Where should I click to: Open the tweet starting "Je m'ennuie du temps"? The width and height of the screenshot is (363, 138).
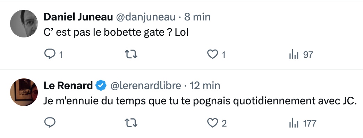[x=200, y=101]
